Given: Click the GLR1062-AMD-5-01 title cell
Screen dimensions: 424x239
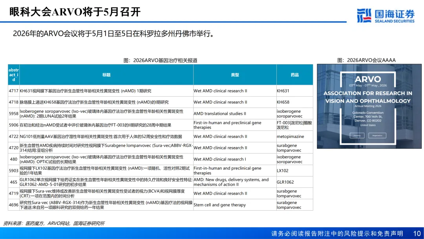Looking at the screenshot, I should [x=106, y=182].
